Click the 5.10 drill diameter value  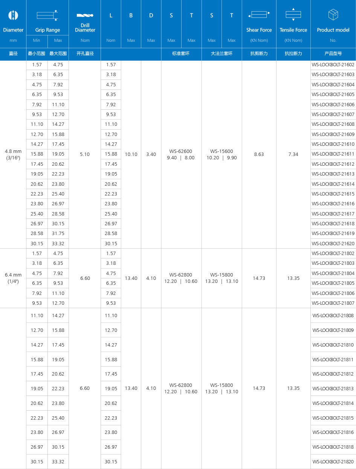85,154
